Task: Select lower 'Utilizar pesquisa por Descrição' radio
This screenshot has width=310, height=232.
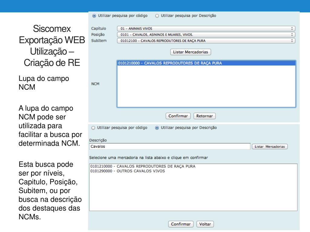Action: click(x=157, y=128)
